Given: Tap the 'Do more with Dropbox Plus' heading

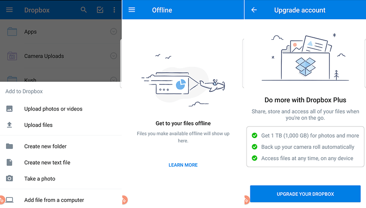Looking at the screenshot, I should pos(305,100).
